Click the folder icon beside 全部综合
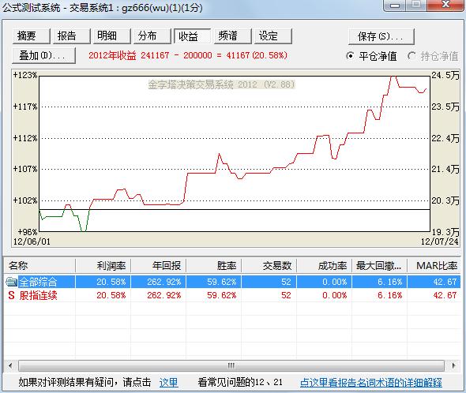 (x=11, y=281)
